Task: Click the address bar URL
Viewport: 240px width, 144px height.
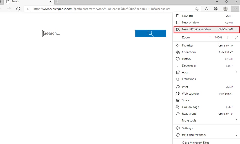Action: (101, 9)
